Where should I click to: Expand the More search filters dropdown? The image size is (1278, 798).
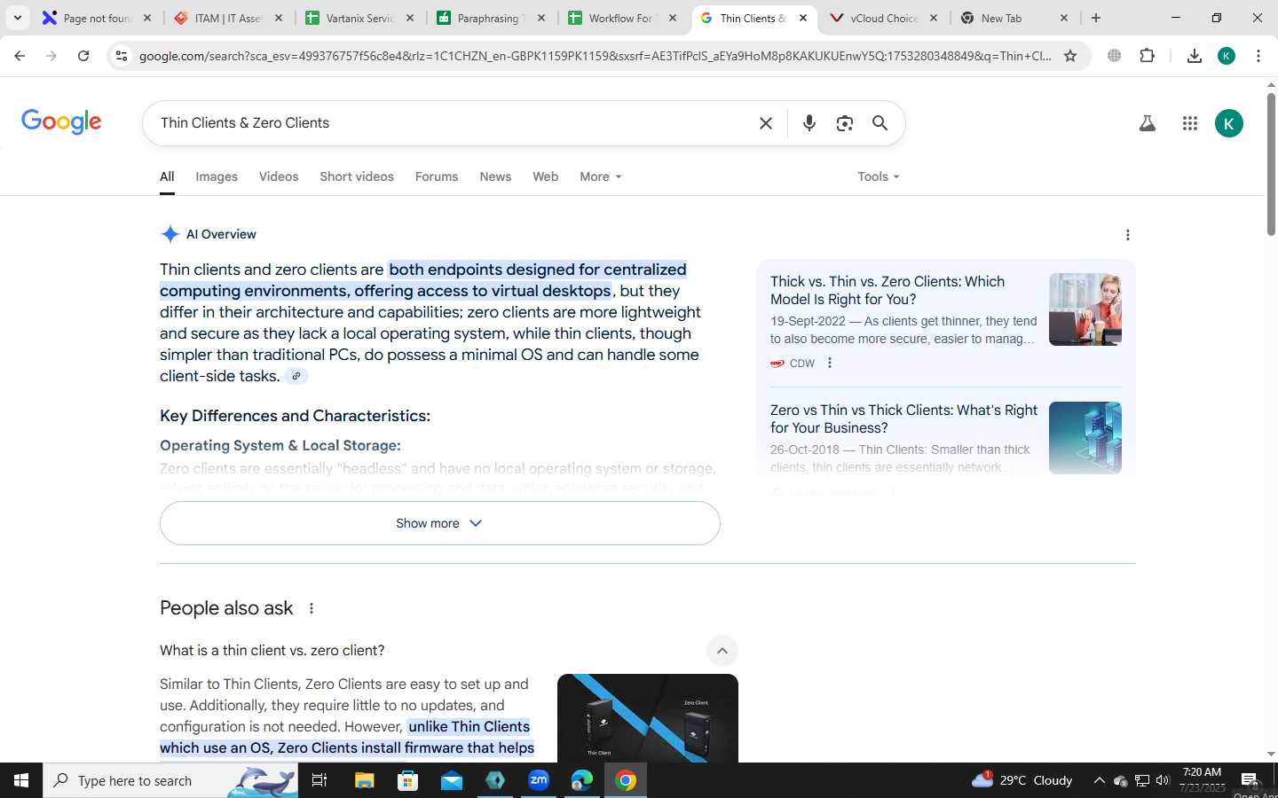(601, 176)
